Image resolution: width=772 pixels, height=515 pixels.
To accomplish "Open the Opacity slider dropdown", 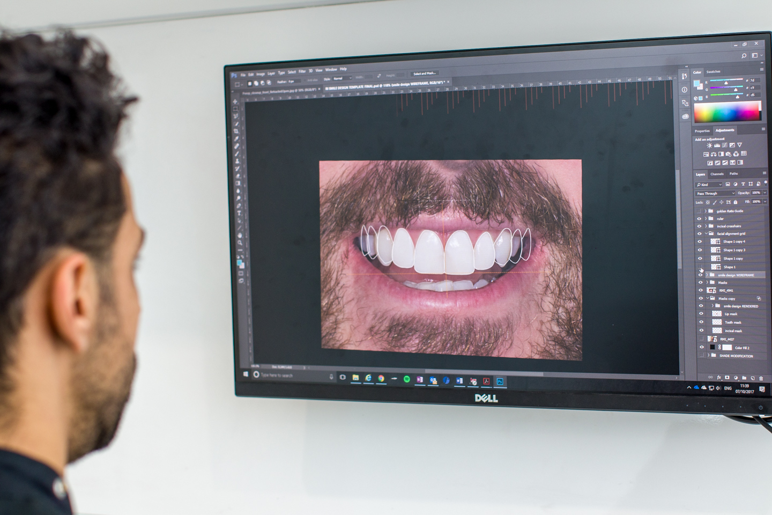I will click(764, 193).
